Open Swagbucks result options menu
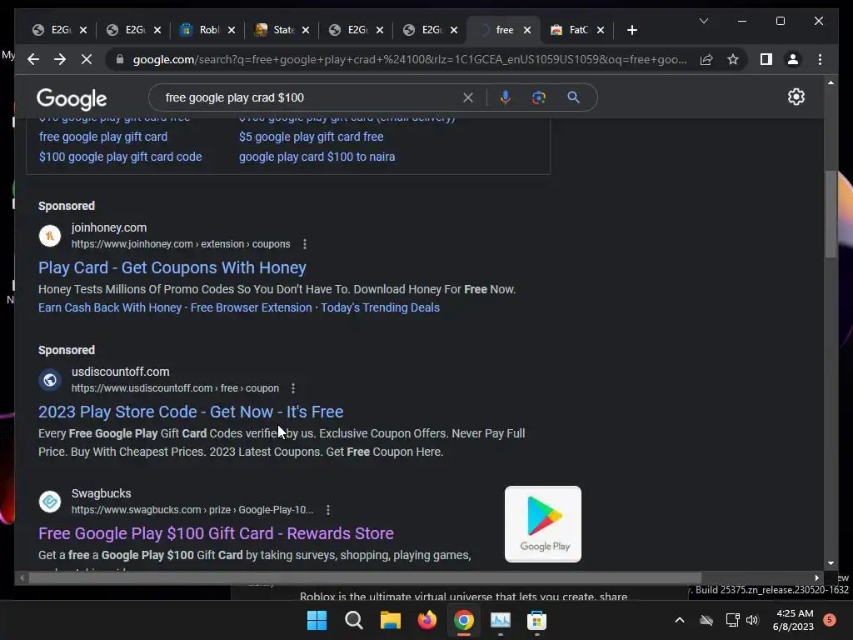Screen dimensions: 853x640 pos(328,510)
